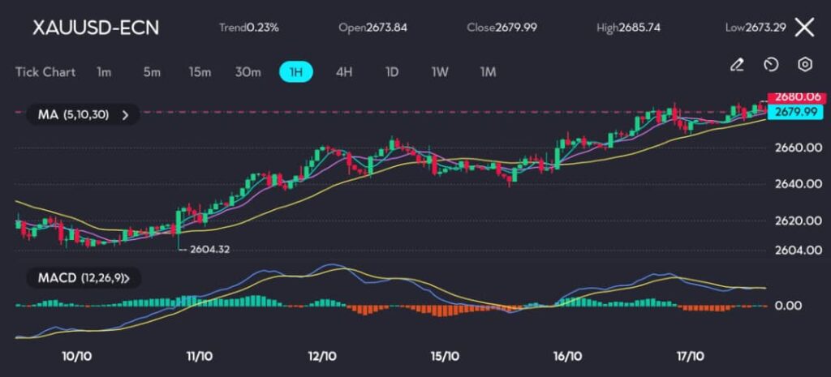Click the 2604.32 low price marker
This screenshot has width=831, height=377.
pyautogui.click(x=209, y=250)
